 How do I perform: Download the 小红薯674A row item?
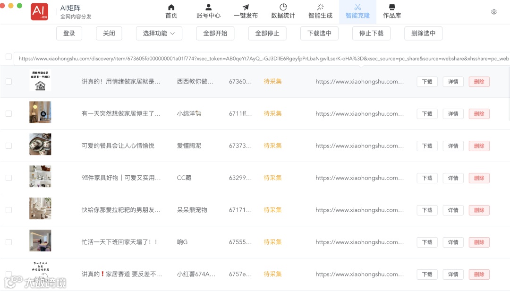427,275
